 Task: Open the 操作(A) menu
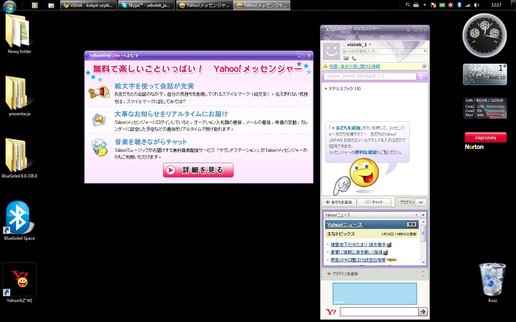click(386, 37)
